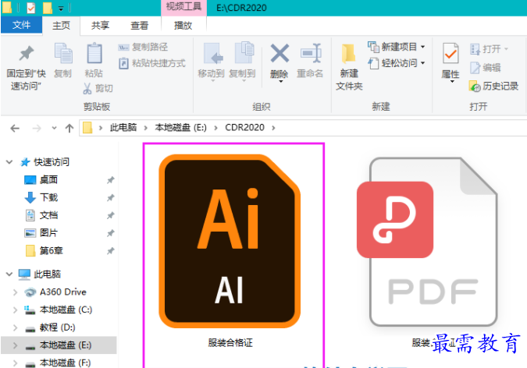
Task: Switch to the Share (共享) ribbon tab
Action: [100, 26]
